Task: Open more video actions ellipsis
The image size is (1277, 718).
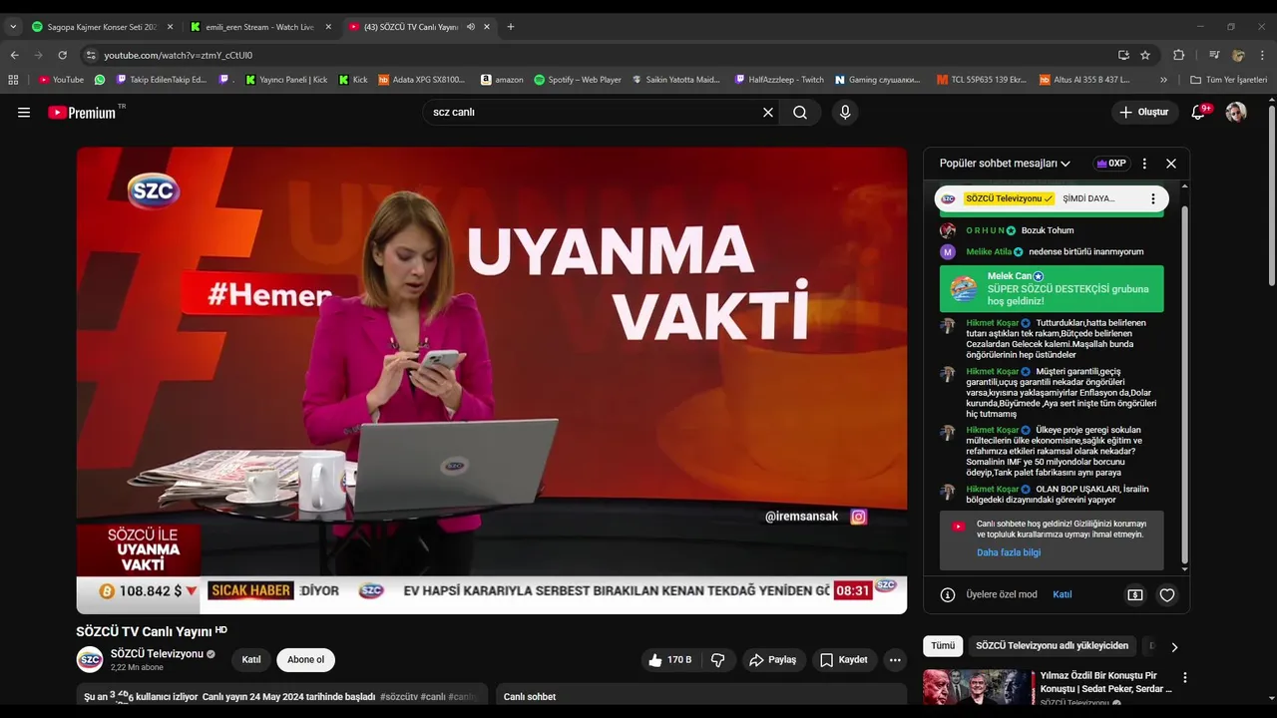Action: pyautogui.click(x=895, y=660)
